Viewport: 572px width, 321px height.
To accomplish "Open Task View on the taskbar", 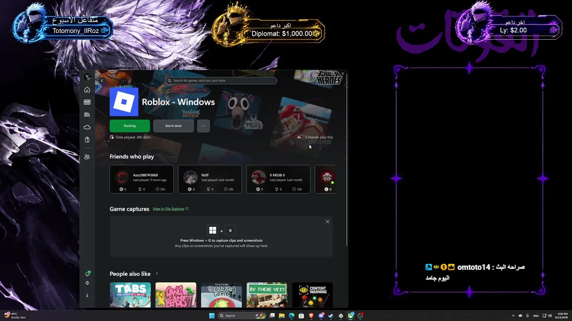I will pyautogui.click(x=272, y=316).
